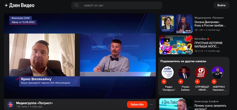
Task: Subscribe plus button for Роман Бабаян
Action: click(x=181, y=82)
